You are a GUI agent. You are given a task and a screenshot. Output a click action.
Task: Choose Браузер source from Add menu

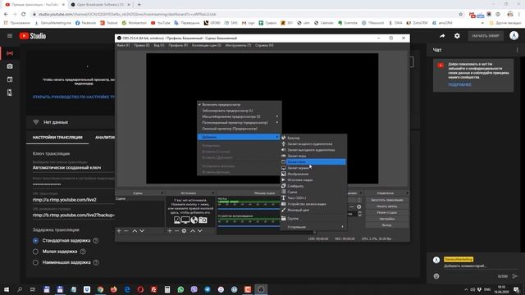tap(313, 138)
